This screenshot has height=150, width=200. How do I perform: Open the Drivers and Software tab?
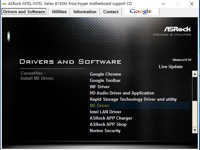click(x=24, y=12)
